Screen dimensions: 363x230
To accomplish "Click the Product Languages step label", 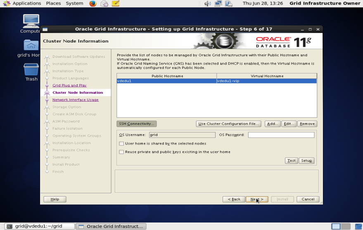I will (x=71, y=78).
